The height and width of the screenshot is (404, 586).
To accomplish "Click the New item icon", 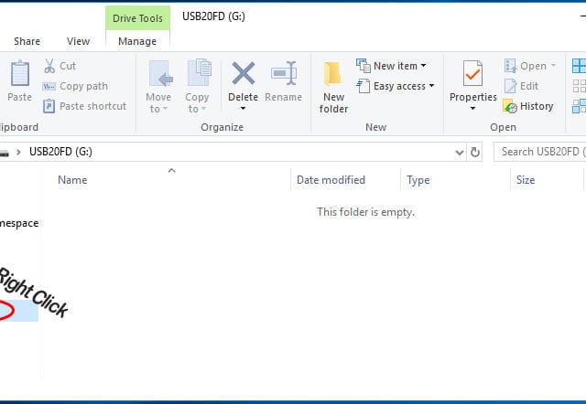I will pos(363,66).
